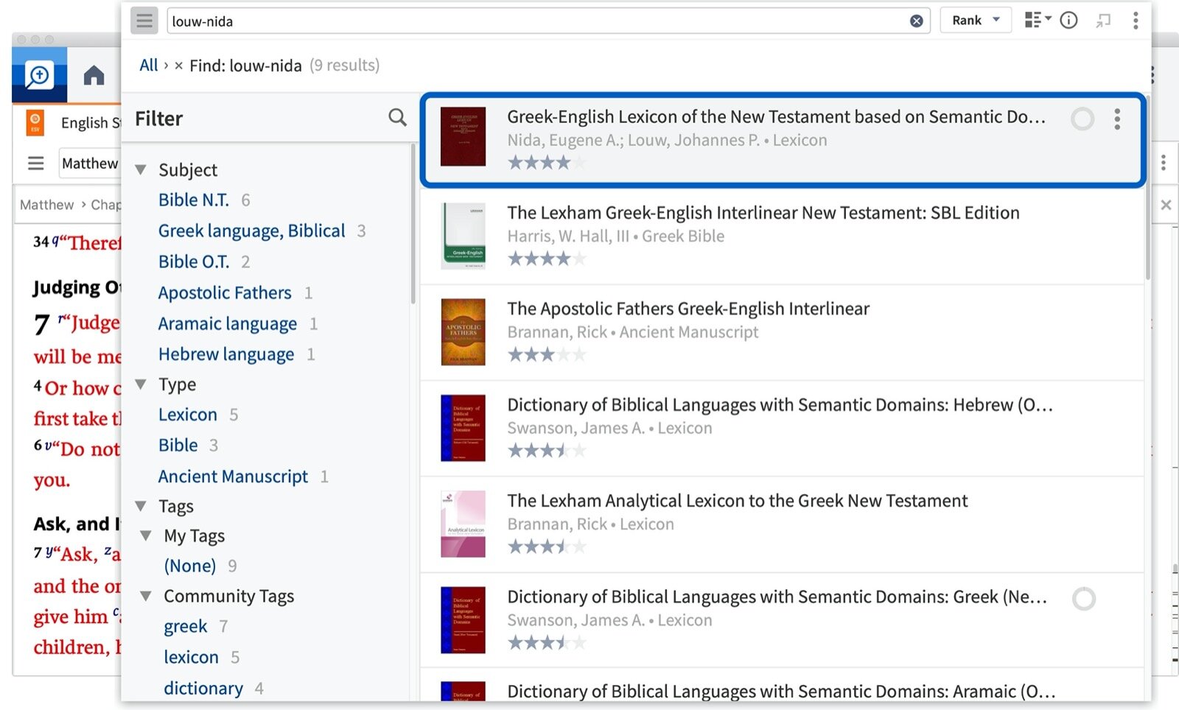Viewport: 1179px width, 710px height.
Task: Remove the Find: louw-nida filter
Action: point(178,66)
